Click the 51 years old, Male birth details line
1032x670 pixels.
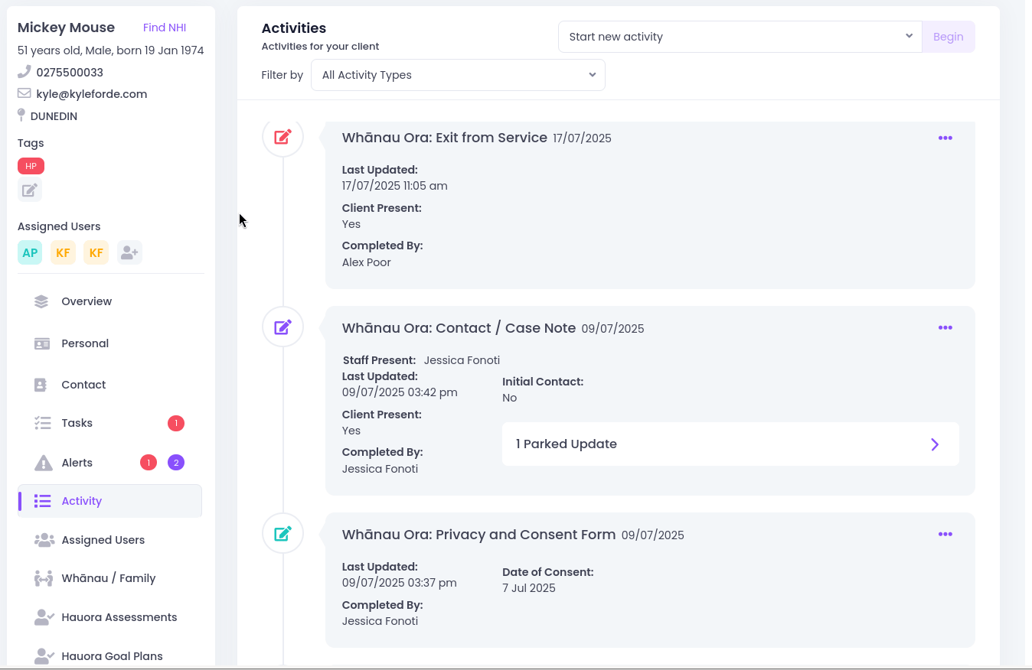click(x=111, y=50)
